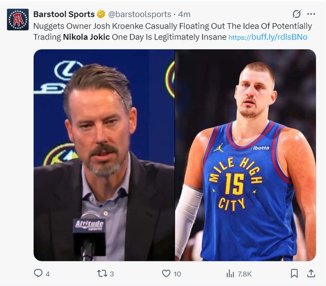Click the share post icon

point(311,273)
